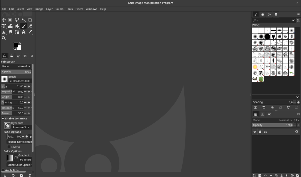Select the Unified Transform tool
Screen dimensions: 301x177
click(x=4, y=26)
